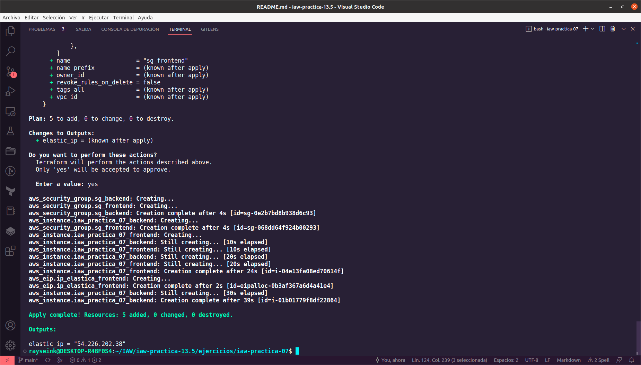The image size is (641, 365).
Task: Split the terminal pane
Action: pyautogui.click(x=602, y=29)
